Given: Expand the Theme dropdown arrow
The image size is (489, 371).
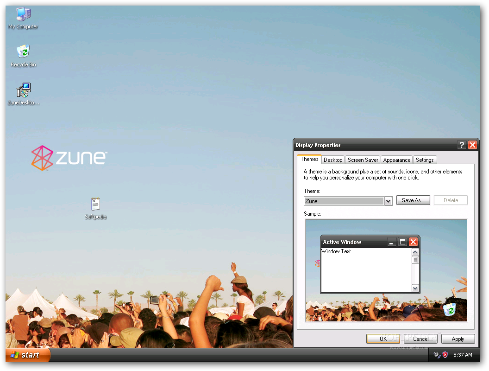Looking at the screenshot, I should coord(388,201).
